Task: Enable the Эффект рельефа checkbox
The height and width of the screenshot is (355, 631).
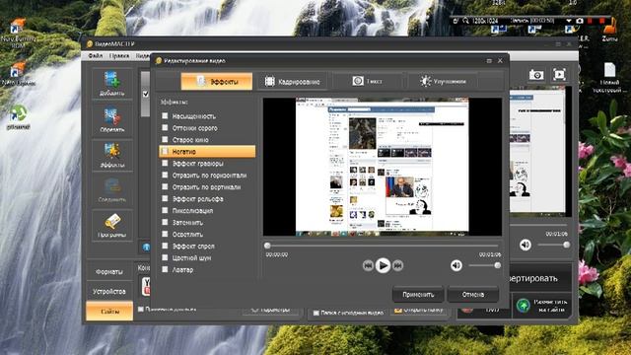Action: pyautogui.click(x=165, y=198)
